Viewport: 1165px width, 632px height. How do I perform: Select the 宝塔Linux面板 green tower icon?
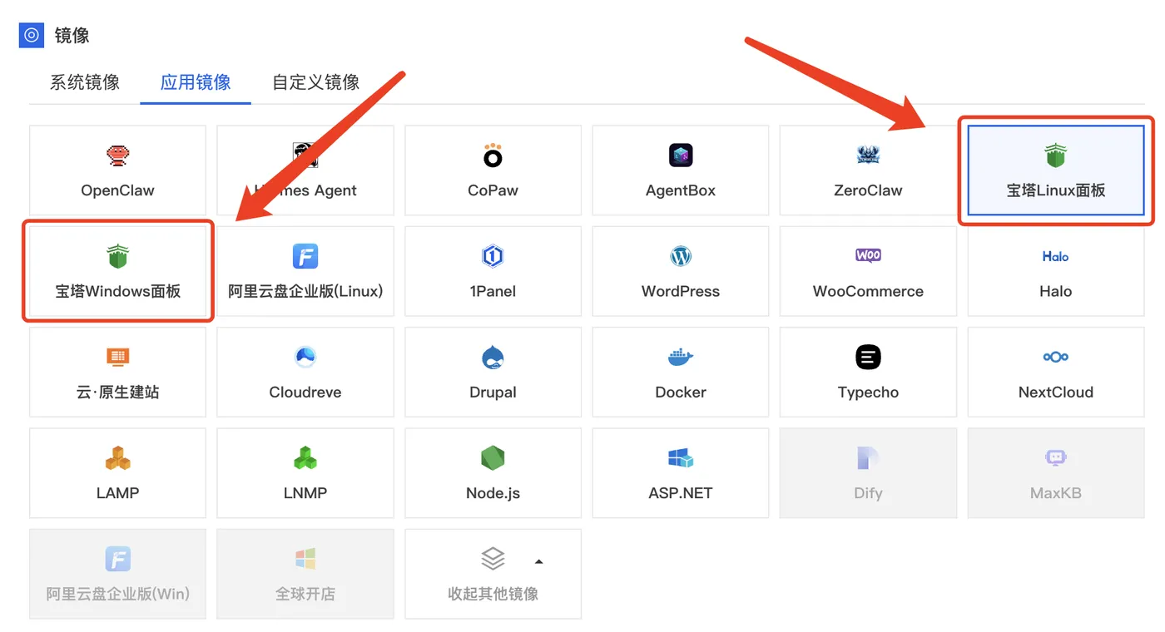click(x=1056, y=156)
